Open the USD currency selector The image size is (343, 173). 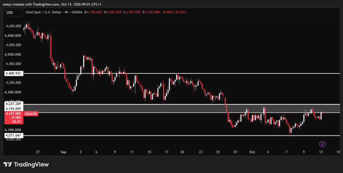pos(13,13)
